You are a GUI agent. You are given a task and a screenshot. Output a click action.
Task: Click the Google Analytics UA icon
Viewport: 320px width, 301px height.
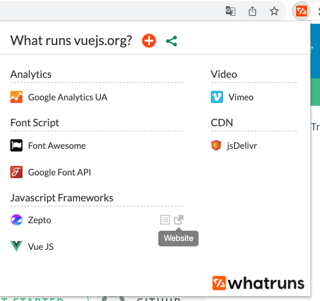coord(16,97)
